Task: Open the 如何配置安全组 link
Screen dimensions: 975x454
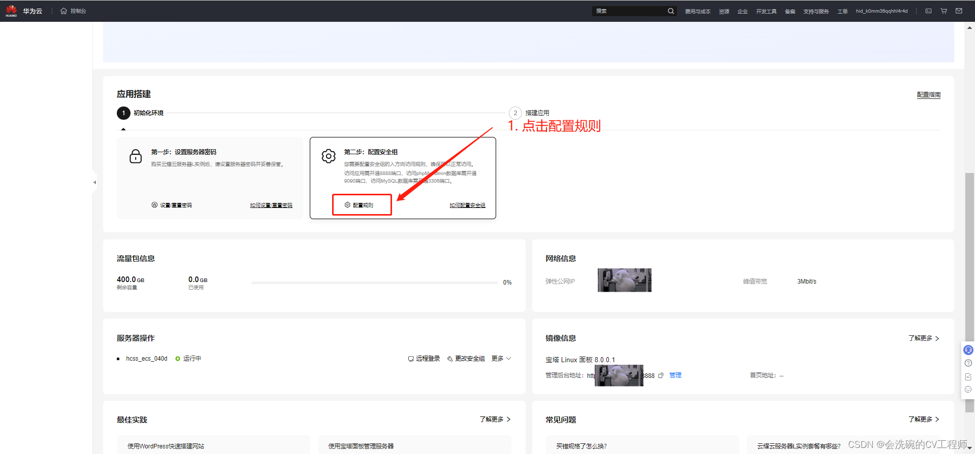Action: click(x=467, y=205)
